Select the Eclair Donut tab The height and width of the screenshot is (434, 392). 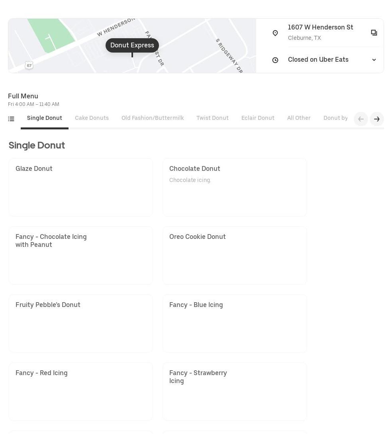click(x=258, y=118)
